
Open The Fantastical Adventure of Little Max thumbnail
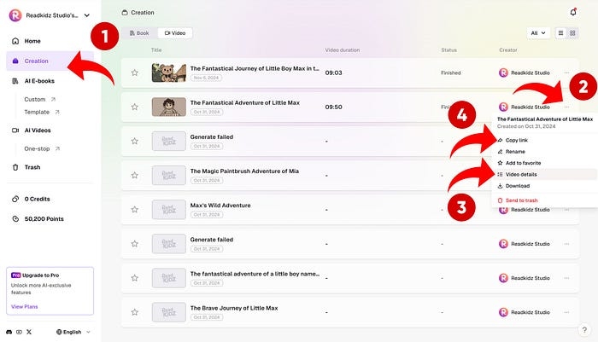[x=168, y=107]
